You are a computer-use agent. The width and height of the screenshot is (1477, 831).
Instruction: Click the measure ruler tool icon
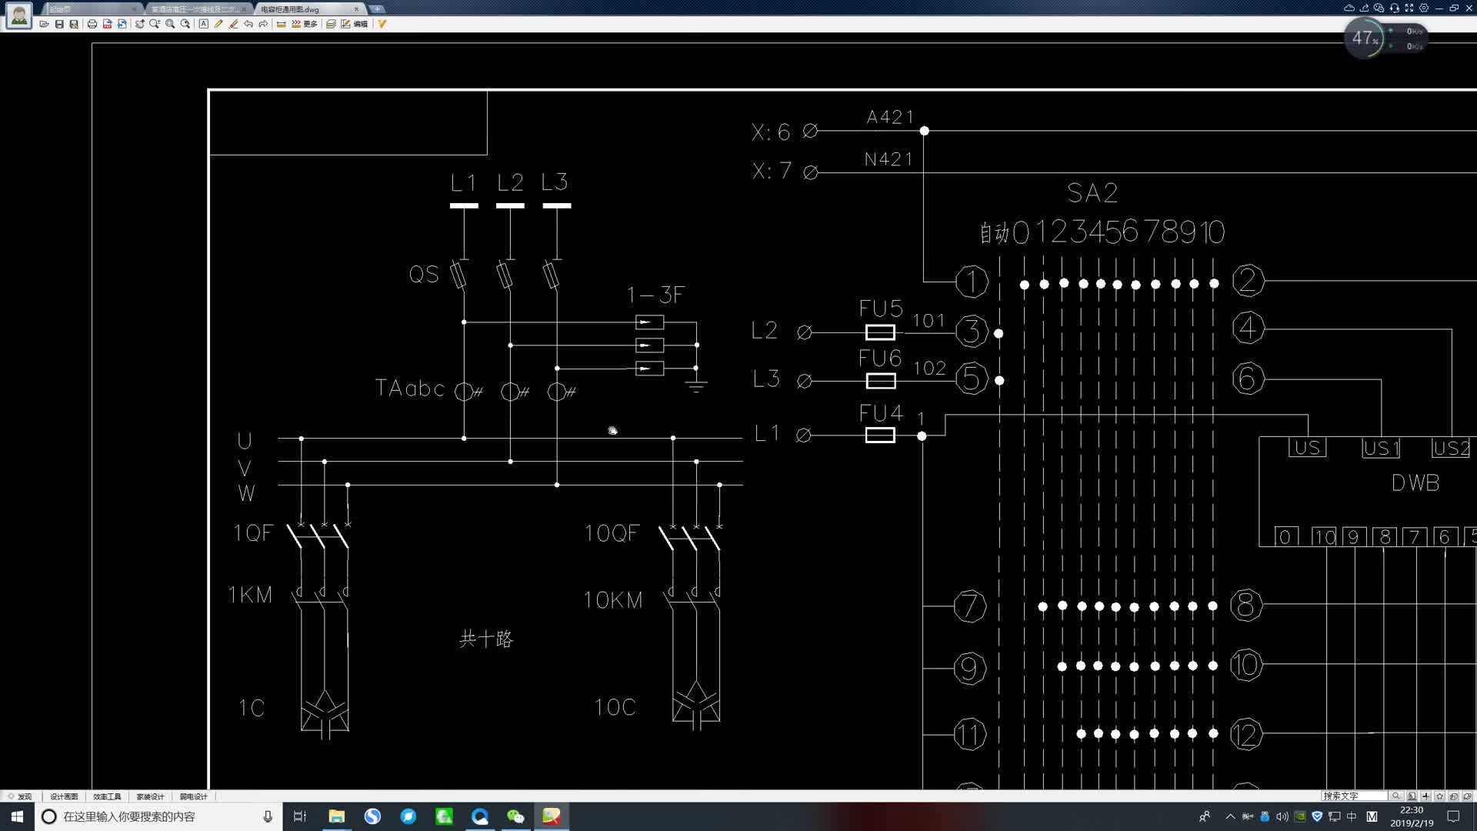(x=282, y=24)
